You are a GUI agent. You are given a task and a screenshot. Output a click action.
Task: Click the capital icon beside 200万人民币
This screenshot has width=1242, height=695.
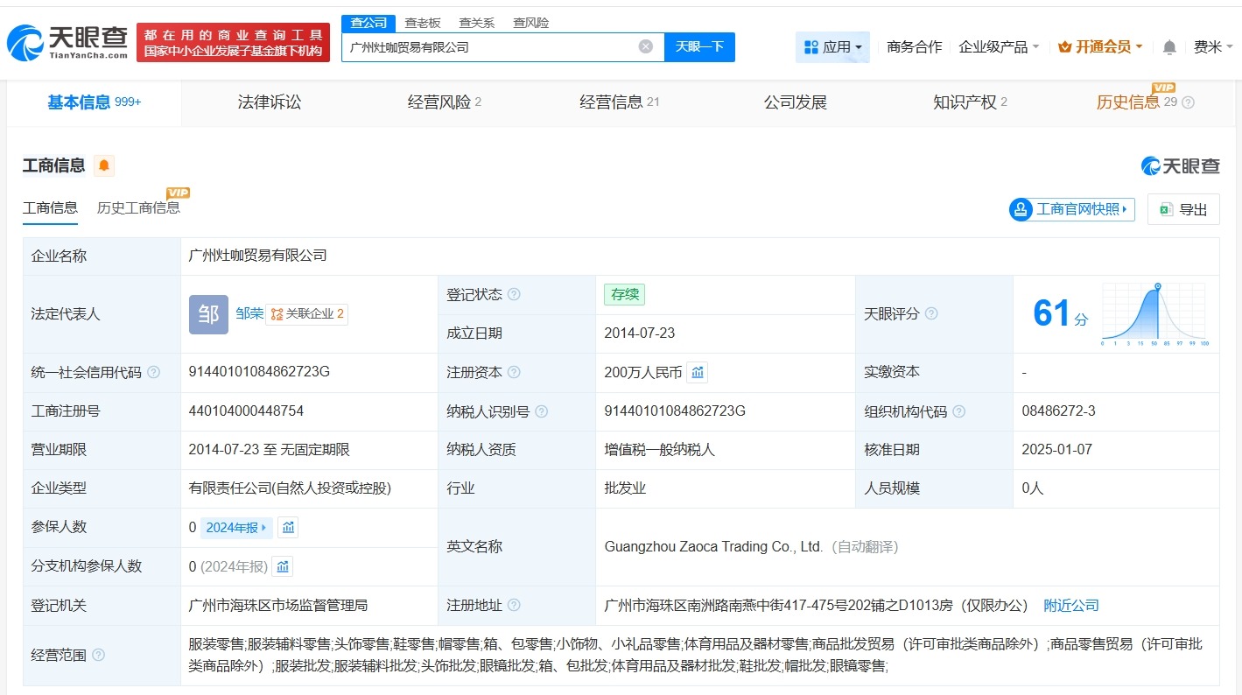697,372
